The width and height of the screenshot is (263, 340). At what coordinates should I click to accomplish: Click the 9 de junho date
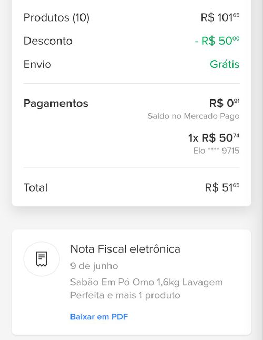[94, 266]
